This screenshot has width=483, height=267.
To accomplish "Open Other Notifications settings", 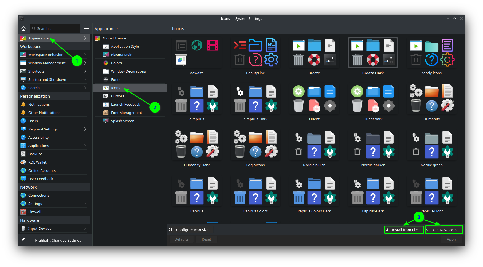I will (x=54, y=113).
